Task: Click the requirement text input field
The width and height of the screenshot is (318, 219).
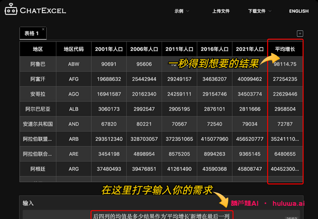Action: (x=161, y=215)
